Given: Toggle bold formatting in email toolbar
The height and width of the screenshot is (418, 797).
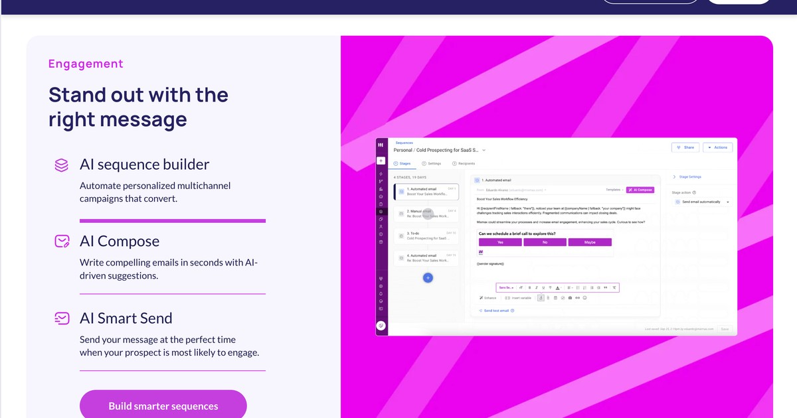Looking at the screenshot, I should pyautogui.click(x=529, y=288).
